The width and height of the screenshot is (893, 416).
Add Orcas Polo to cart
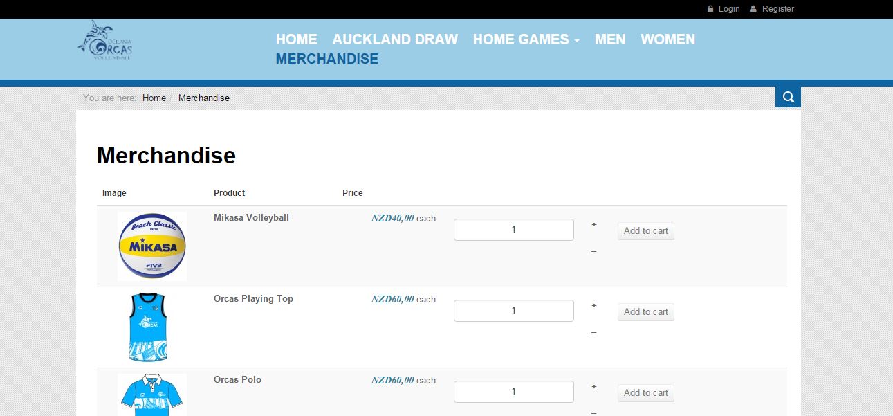tap(646, 393)
